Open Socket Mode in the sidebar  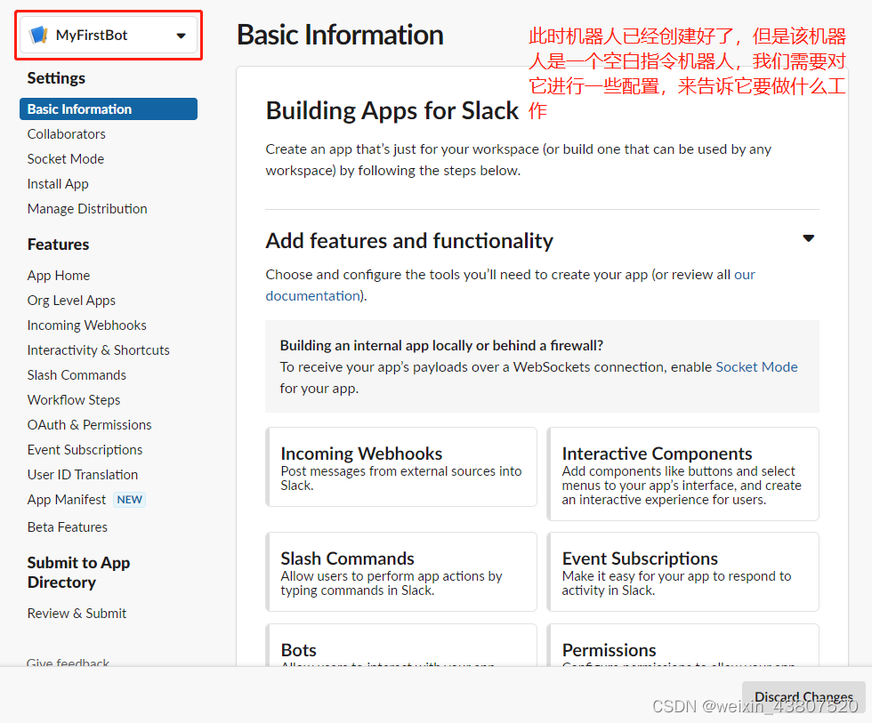66,159
